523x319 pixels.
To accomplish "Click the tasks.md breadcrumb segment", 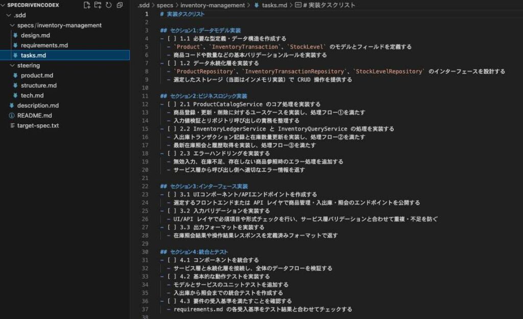I will 274,5.
